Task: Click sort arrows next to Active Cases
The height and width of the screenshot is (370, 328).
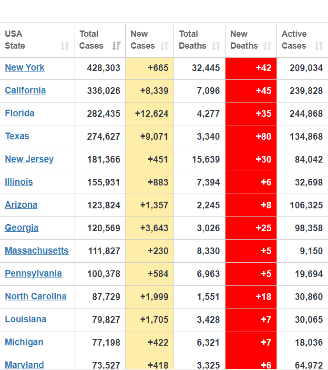Action: tap(319, 46)
